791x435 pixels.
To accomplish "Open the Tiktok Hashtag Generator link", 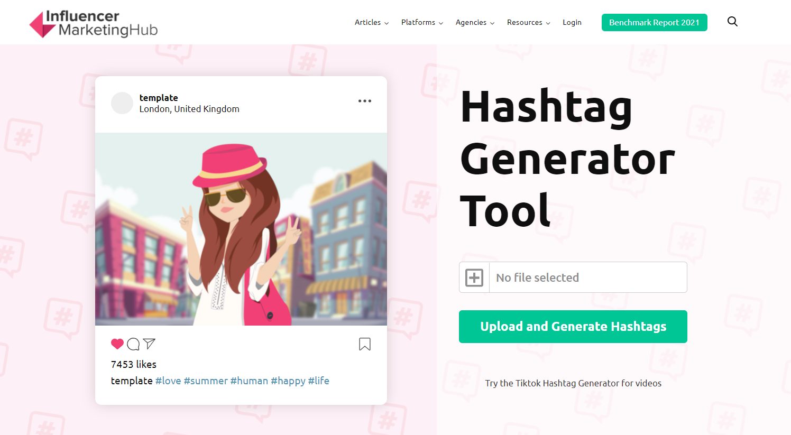I will (x=573, y=383).
